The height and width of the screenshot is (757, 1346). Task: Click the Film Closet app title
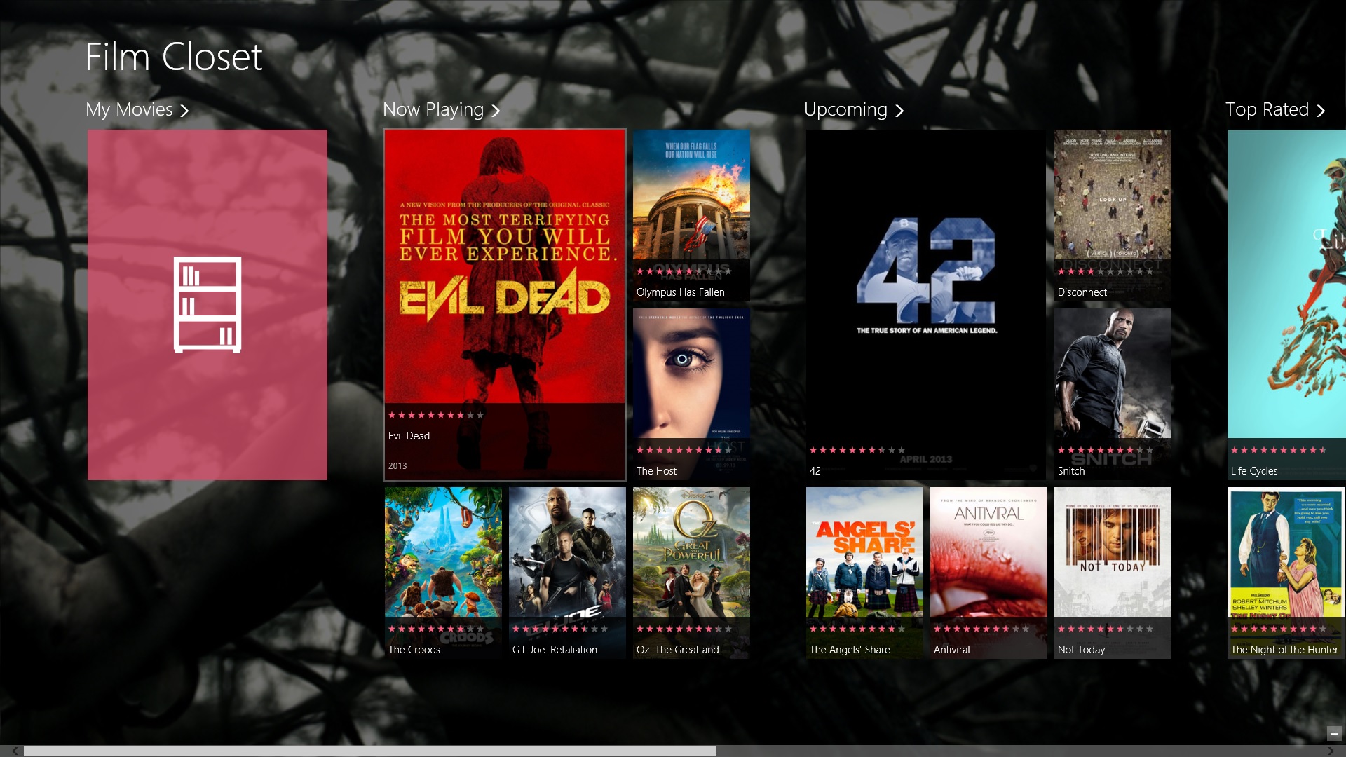[x=172, y=57]
